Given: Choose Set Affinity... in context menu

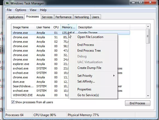Looking at the screenshot, I should click(93, 81).
